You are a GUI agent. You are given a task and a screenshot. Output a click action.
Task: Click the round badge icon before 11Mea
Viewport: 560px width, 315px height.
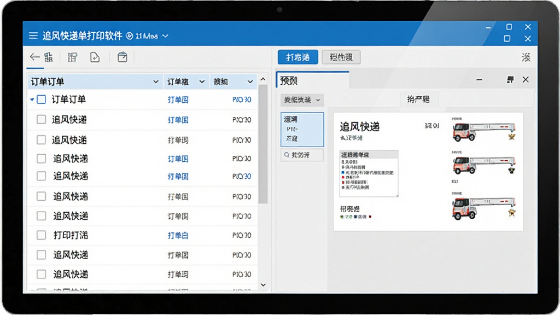click(130, 36)
